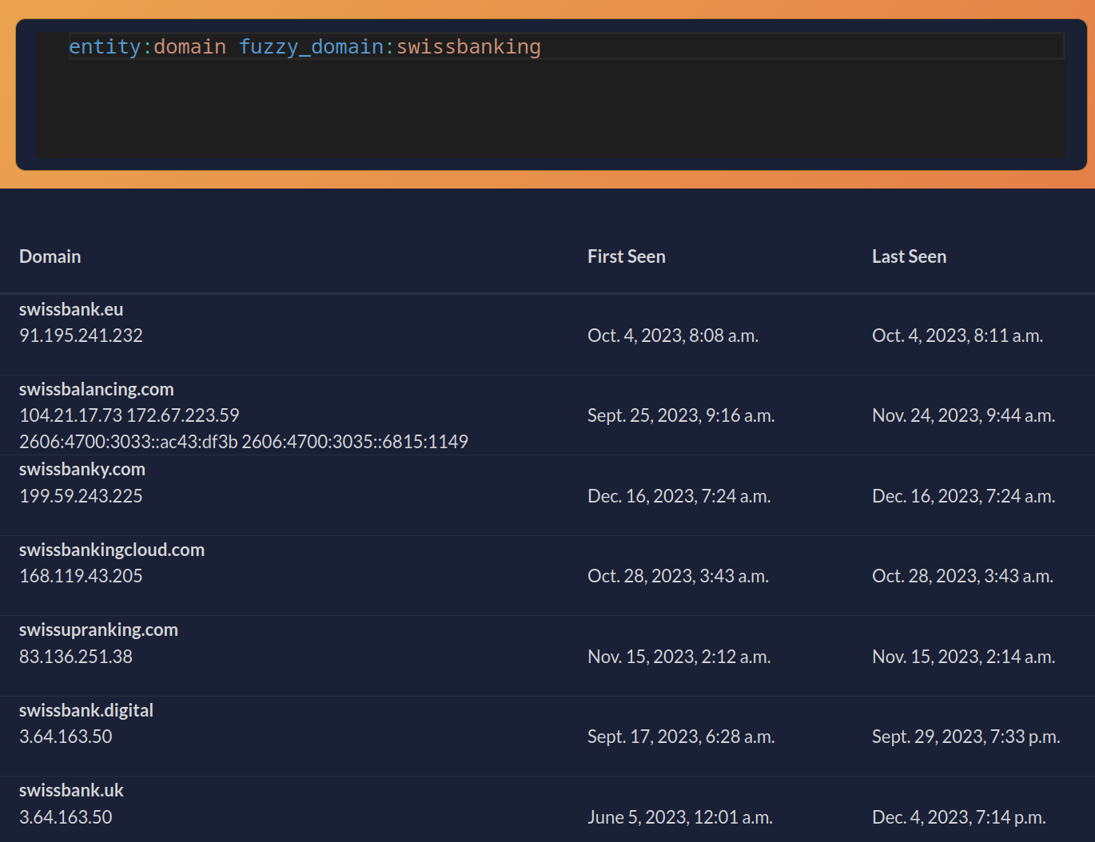1095x842 pixels.
Task: Click IP address 91.195.241.232
Action: 81,336
